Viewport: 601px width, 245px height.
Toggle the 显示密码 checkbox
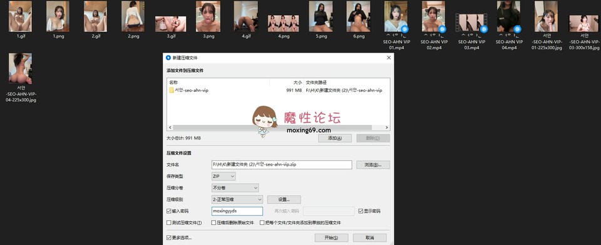click(361, 211)
